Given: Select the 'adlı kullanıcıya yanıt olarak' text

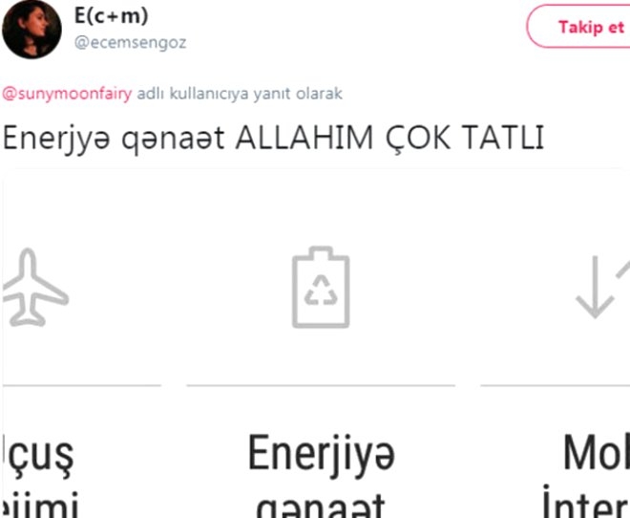Looking at the screenshot, I should pos(240,94).
